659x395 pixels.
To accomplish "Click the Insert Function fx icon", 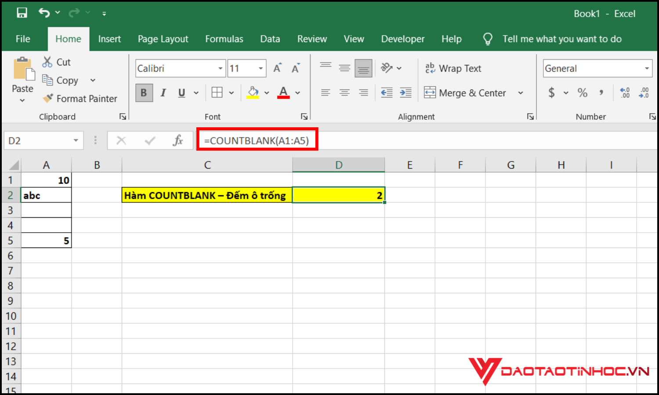I will click(177, 140).
